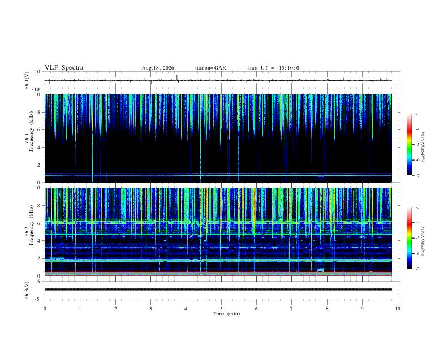The height and width of the screenshot is (346, 448).
Task: Click the lower PSD color scale bar
Action: point(409,238)
